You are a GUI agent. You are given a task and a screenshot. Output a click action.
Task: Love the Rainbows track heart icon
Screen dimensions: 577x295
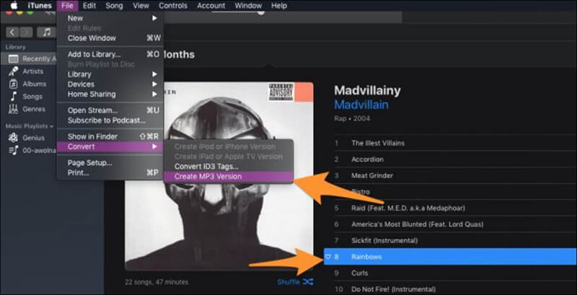[x=329, y=257]
